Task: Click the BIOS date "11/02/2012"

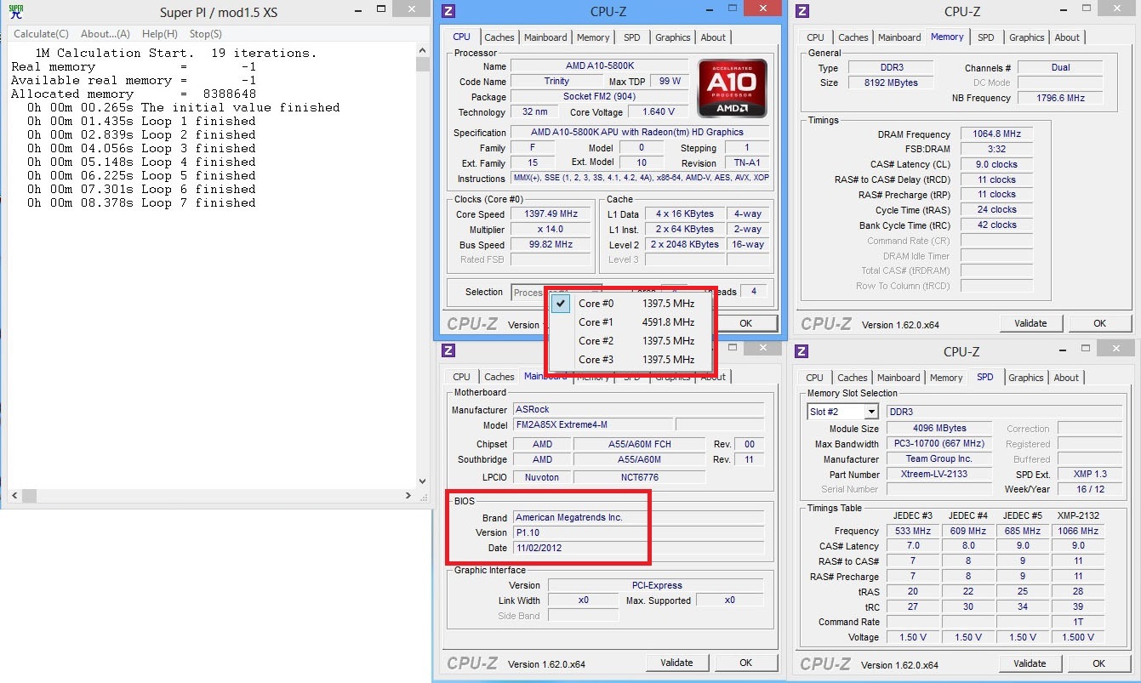Action: 638,548
